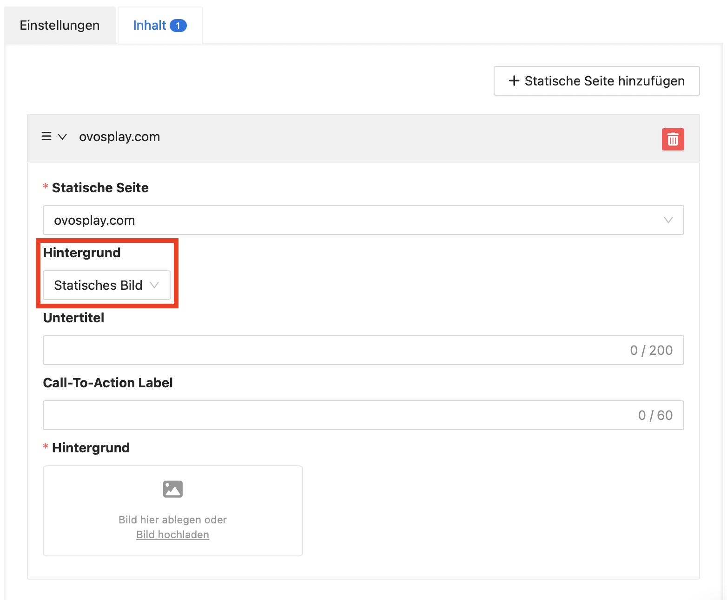Focus the Call-To-Action Label input field
Viewport: 727px width, 600px height.
363,415
